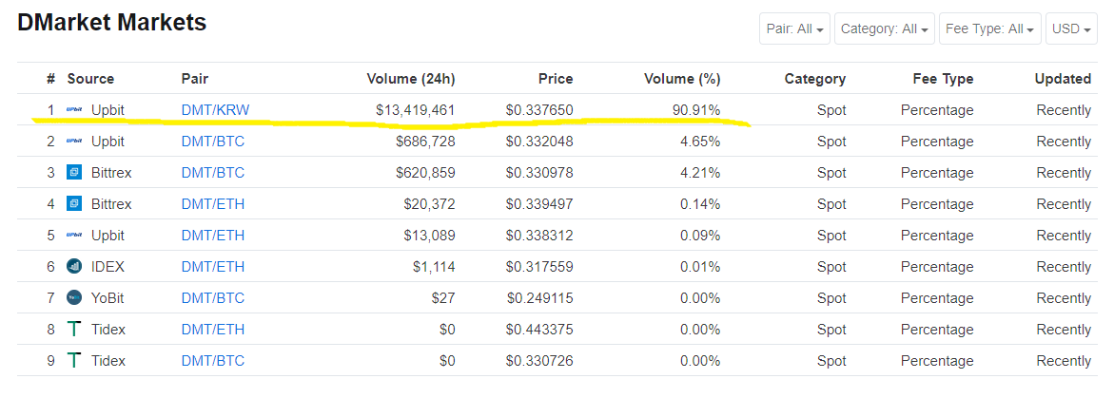
Task: Open Tidex's DMT/ETH pair link in row 8
Action: (x=212, y=330)
